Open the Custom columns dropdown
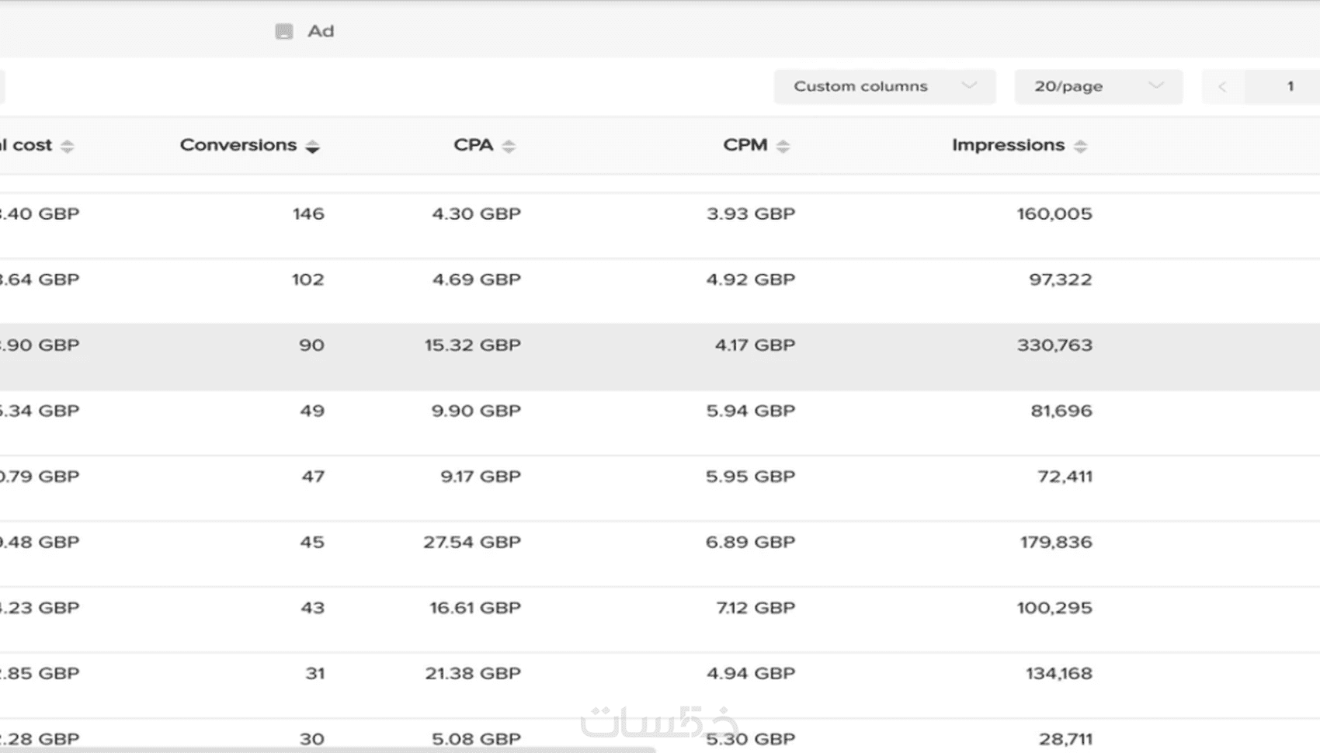Image resolution: width=1320 pixels, height=753 pixels. point(884,86)
